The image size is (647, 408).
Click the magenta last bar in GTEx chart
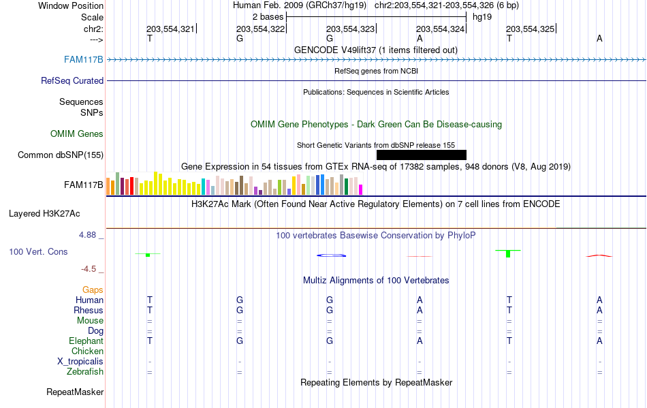360,190
